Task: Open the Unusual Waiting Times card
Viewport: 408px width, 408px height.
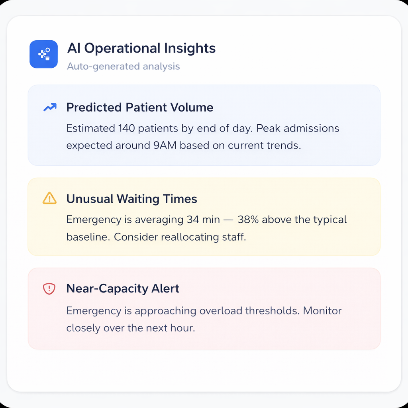Action: point(204,217)
